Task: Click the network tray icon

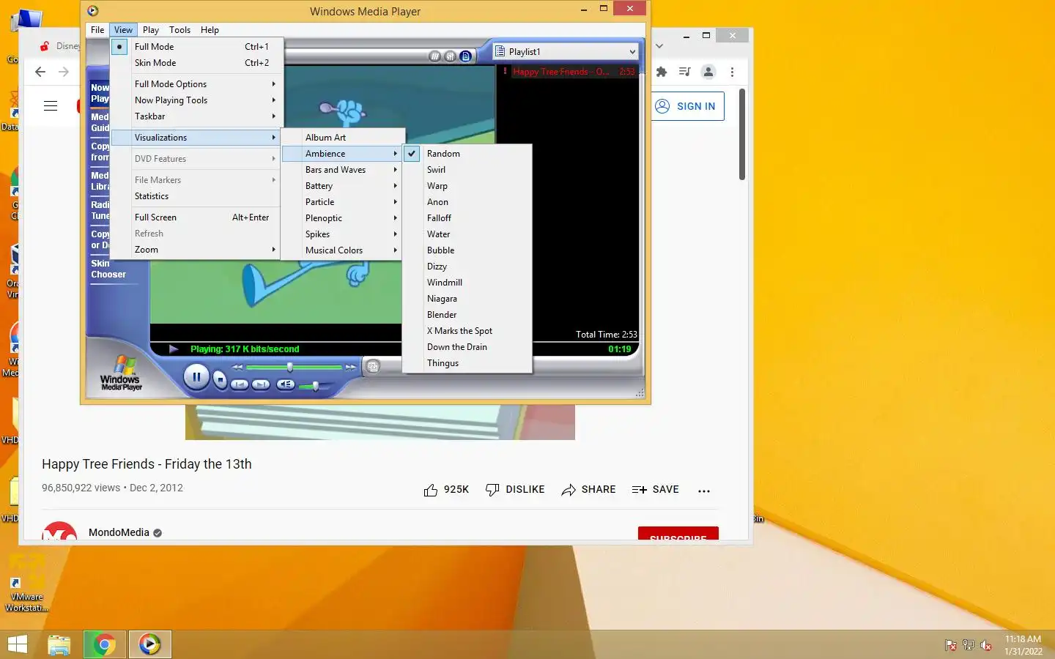Action: click(x=969, y=645)
